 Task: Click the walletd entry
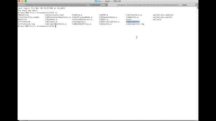coord(157,19)
